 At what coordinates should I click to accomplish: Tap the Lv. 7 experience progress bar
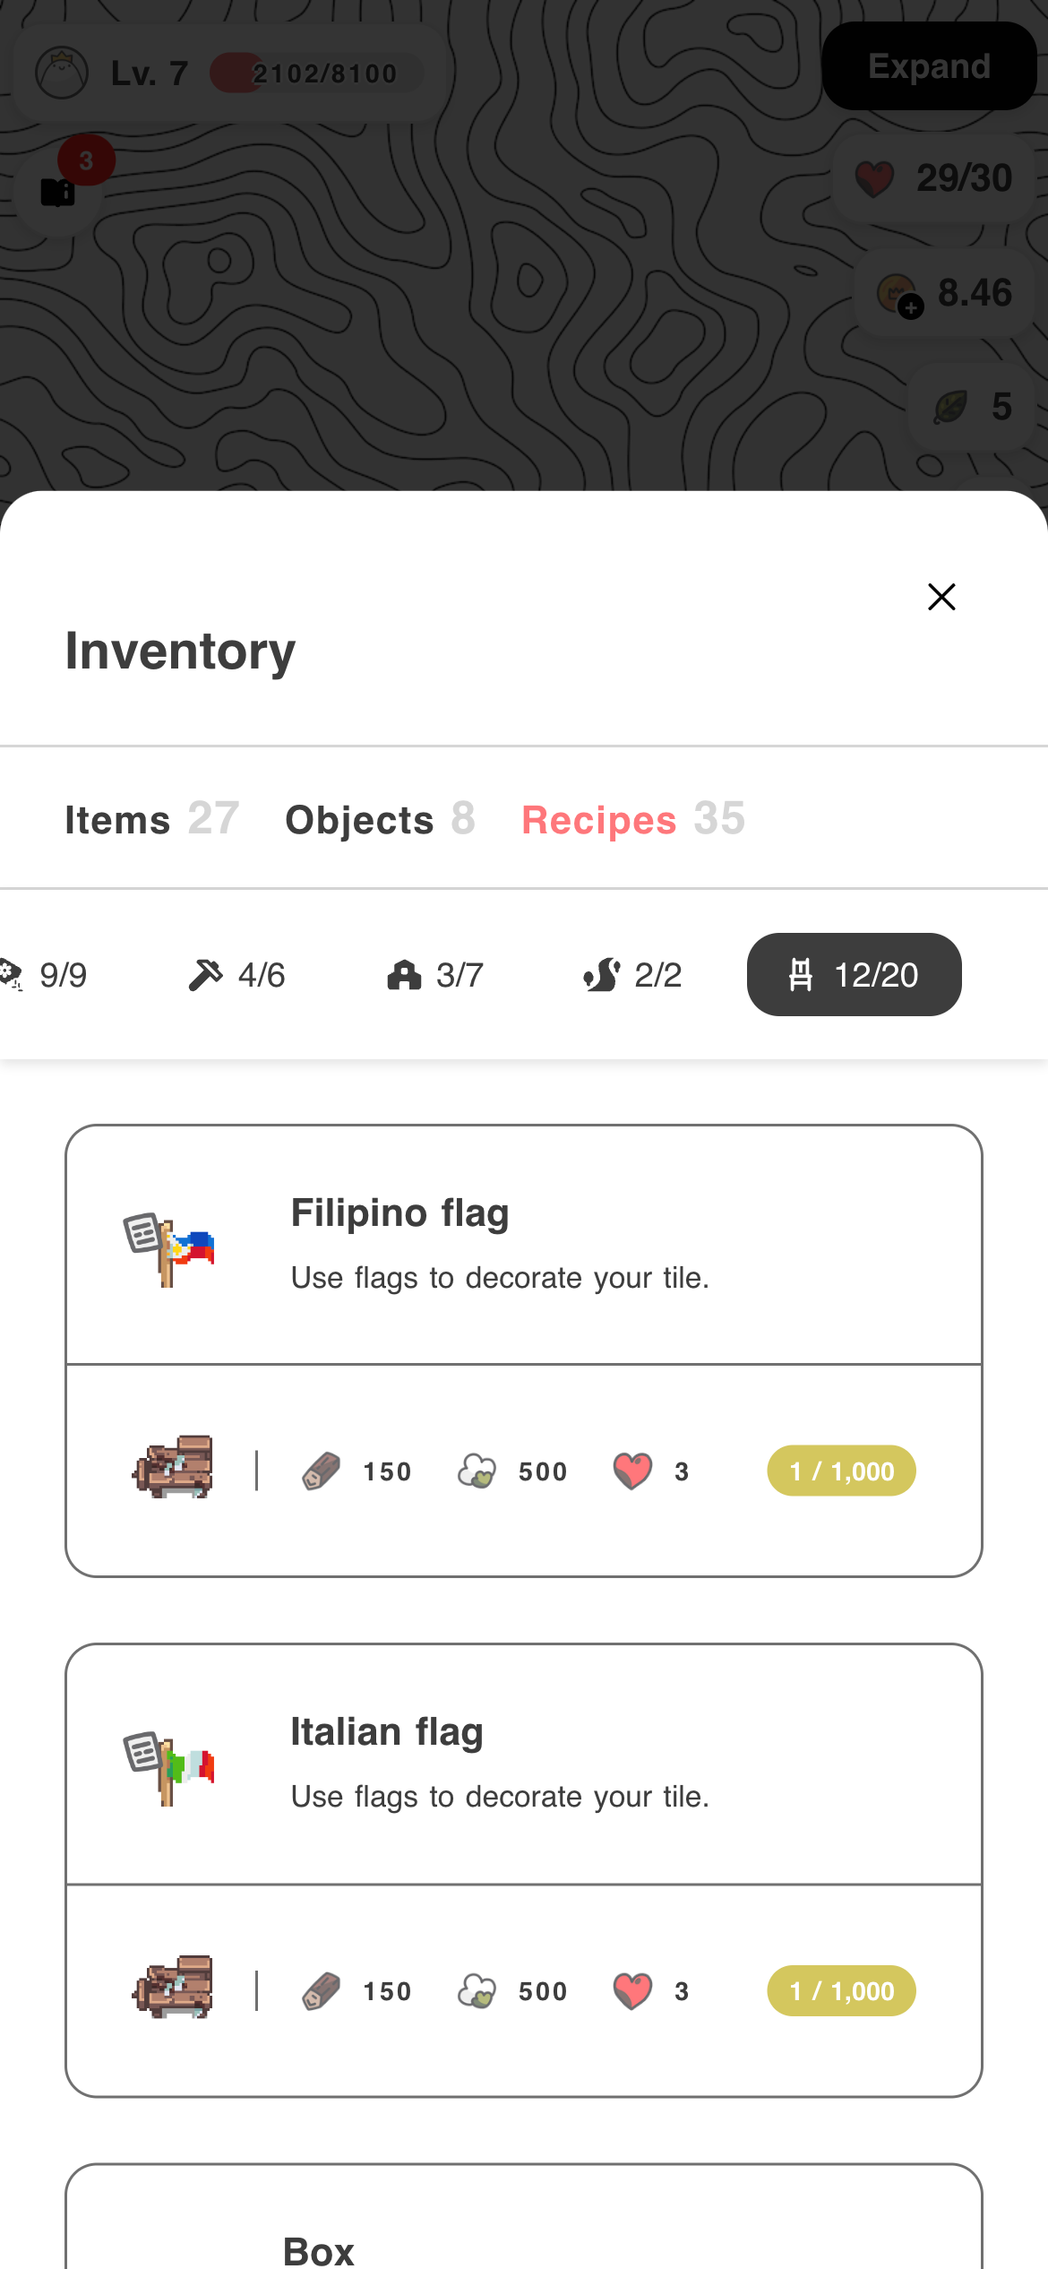pos(316,73)
